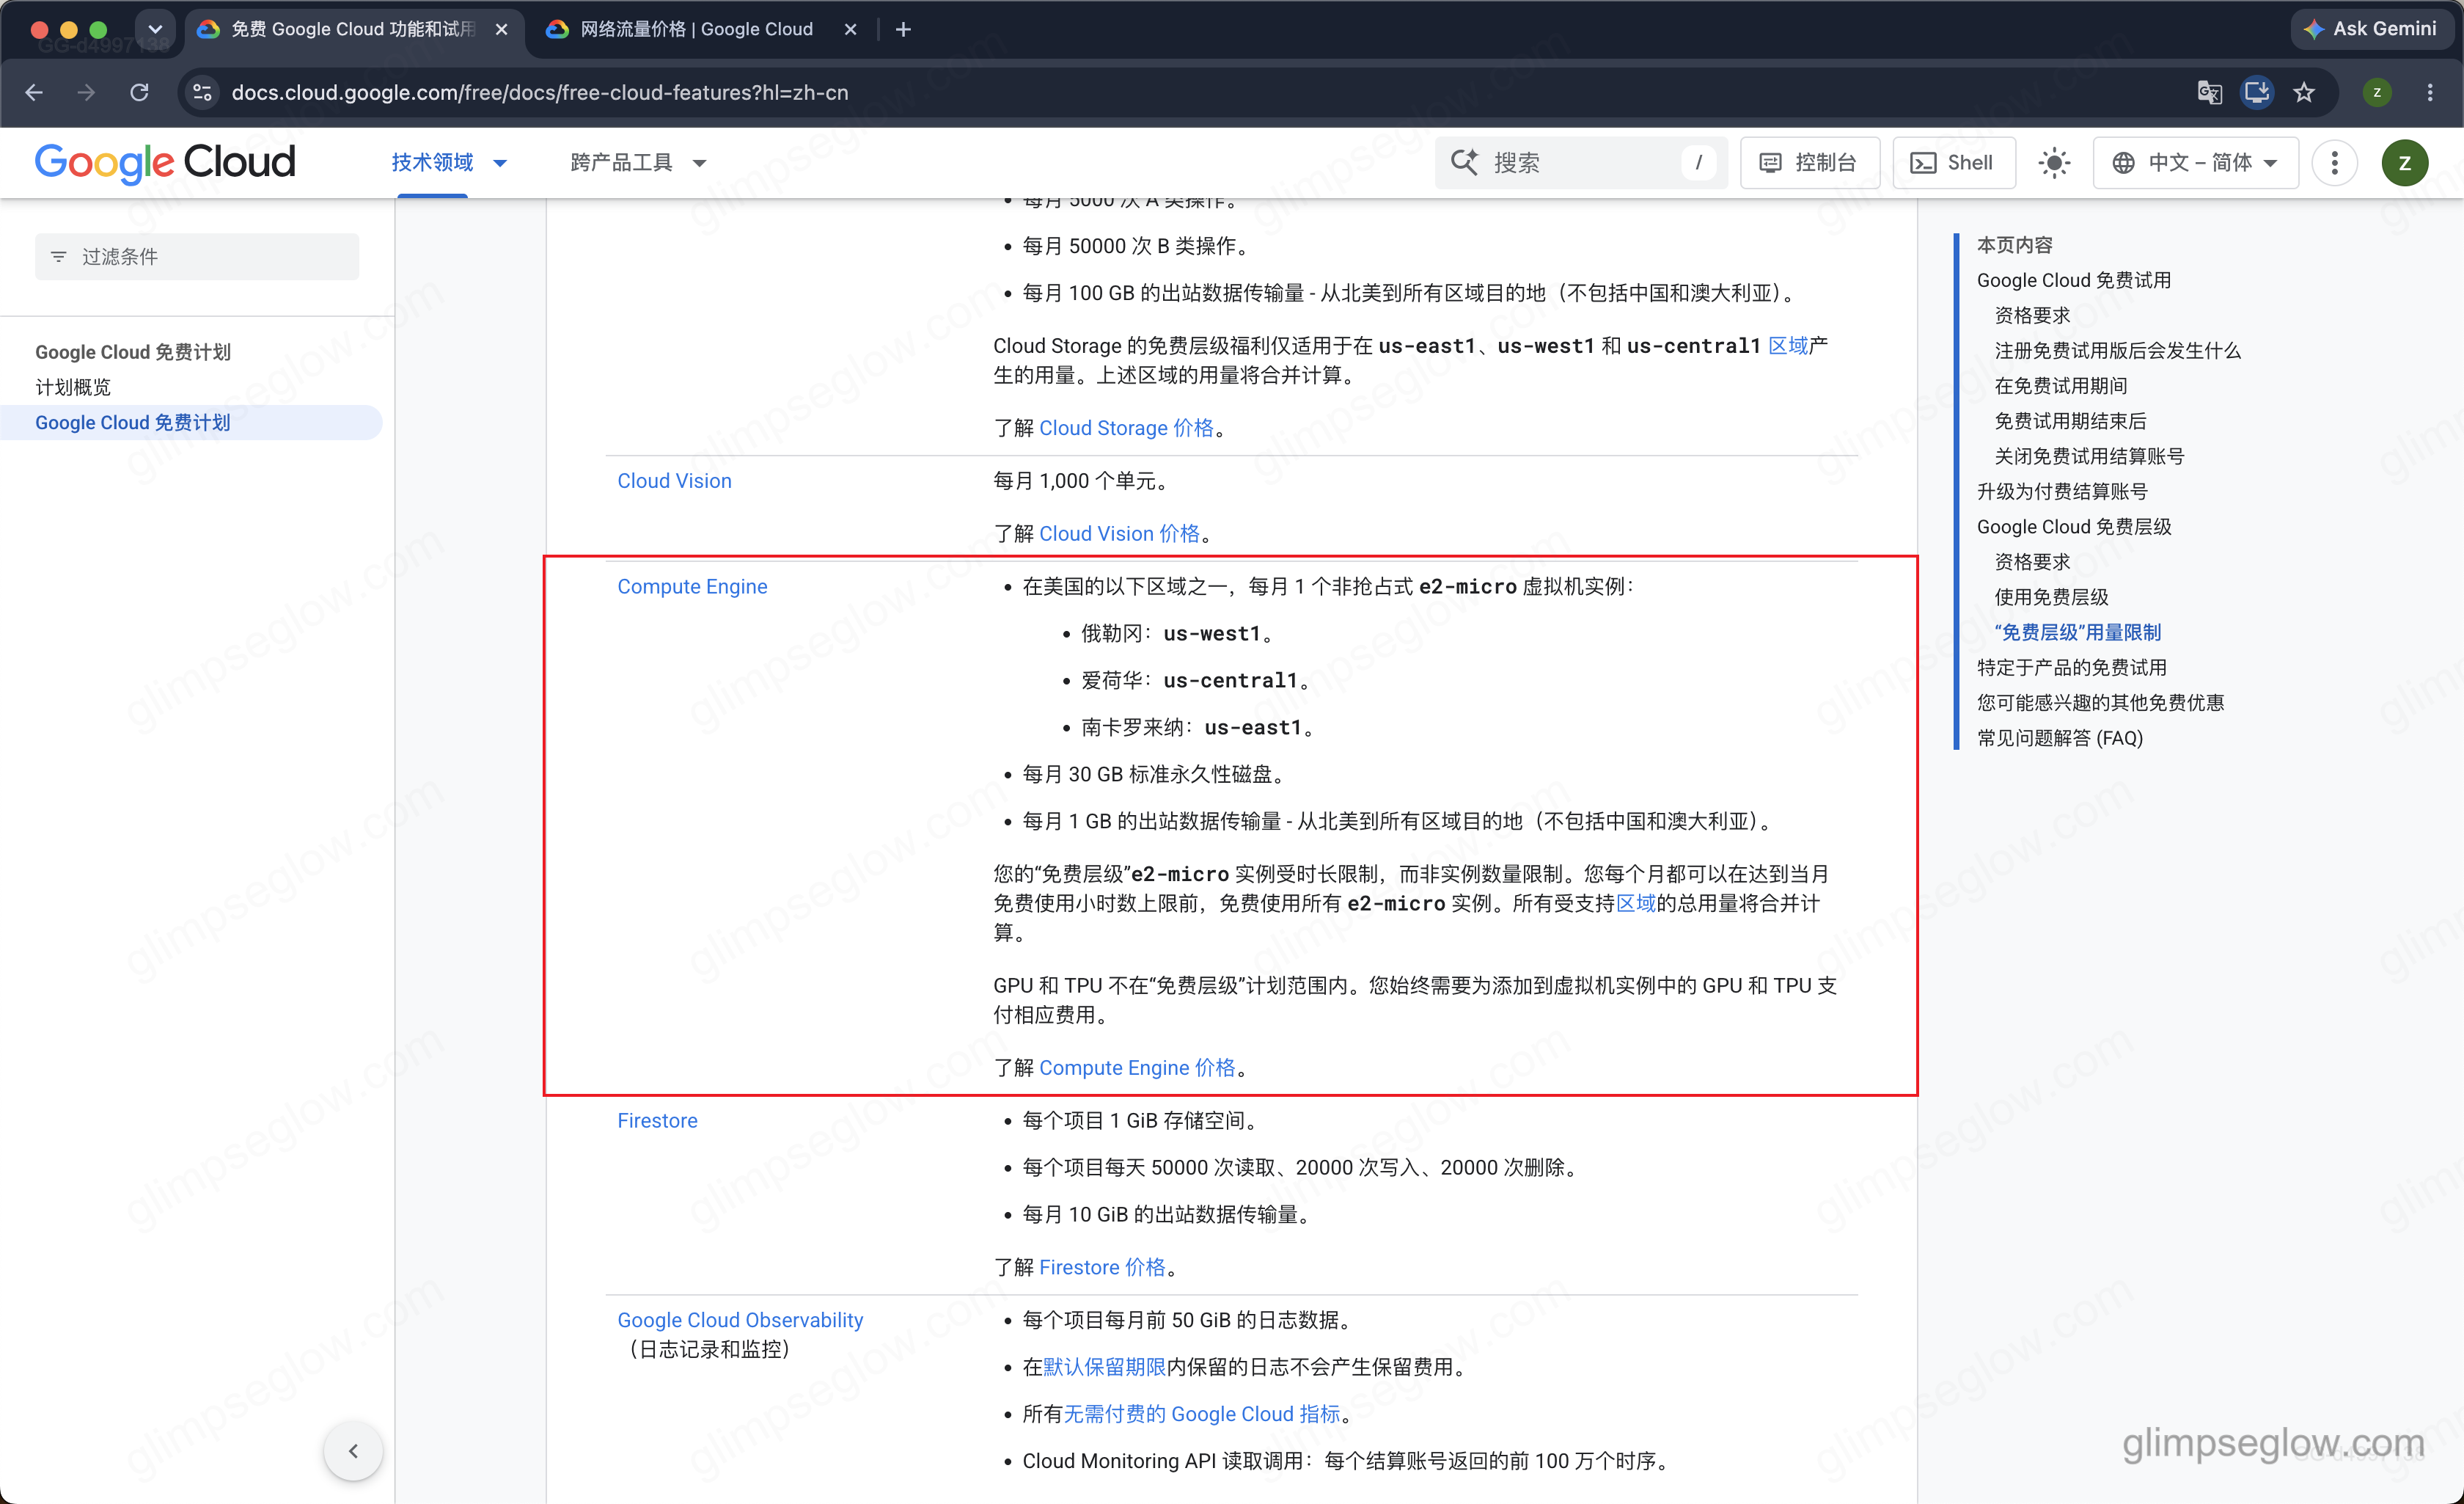Click the translate page icon
Image resolution: width=2464 pixels, height=1504 pixels.
pos(2209,92)
